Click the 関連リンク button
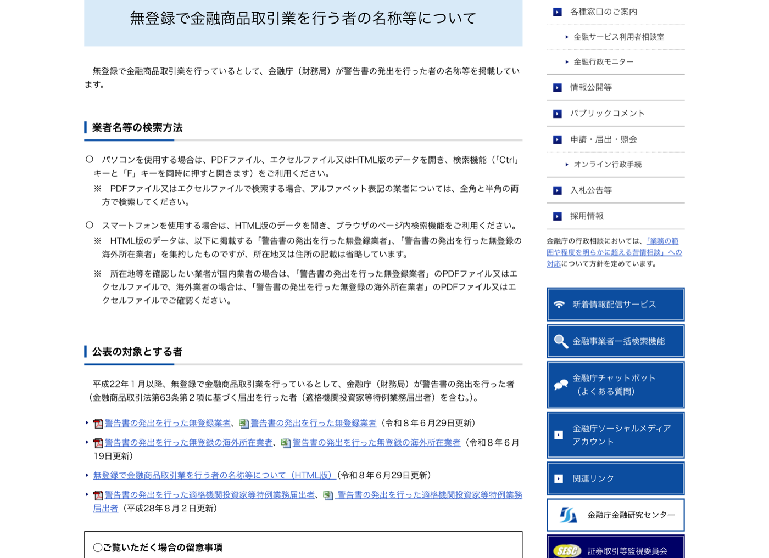769x558 pixels. (615, 478)
